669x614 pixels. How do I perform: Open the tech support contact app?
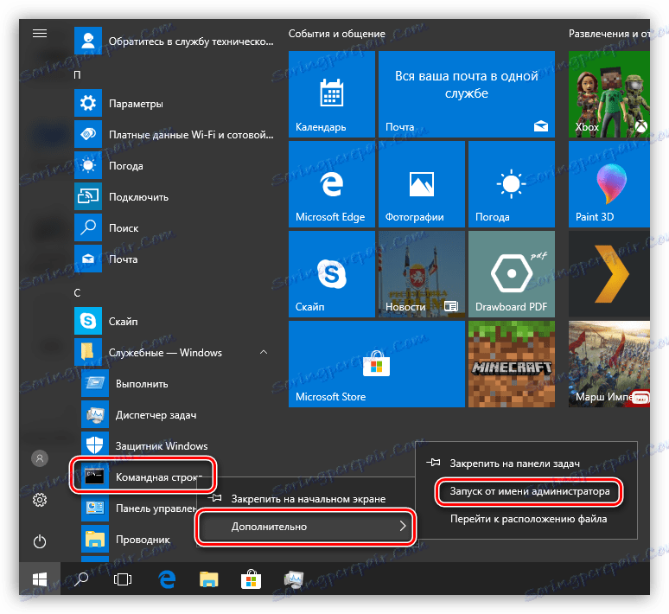175,41
